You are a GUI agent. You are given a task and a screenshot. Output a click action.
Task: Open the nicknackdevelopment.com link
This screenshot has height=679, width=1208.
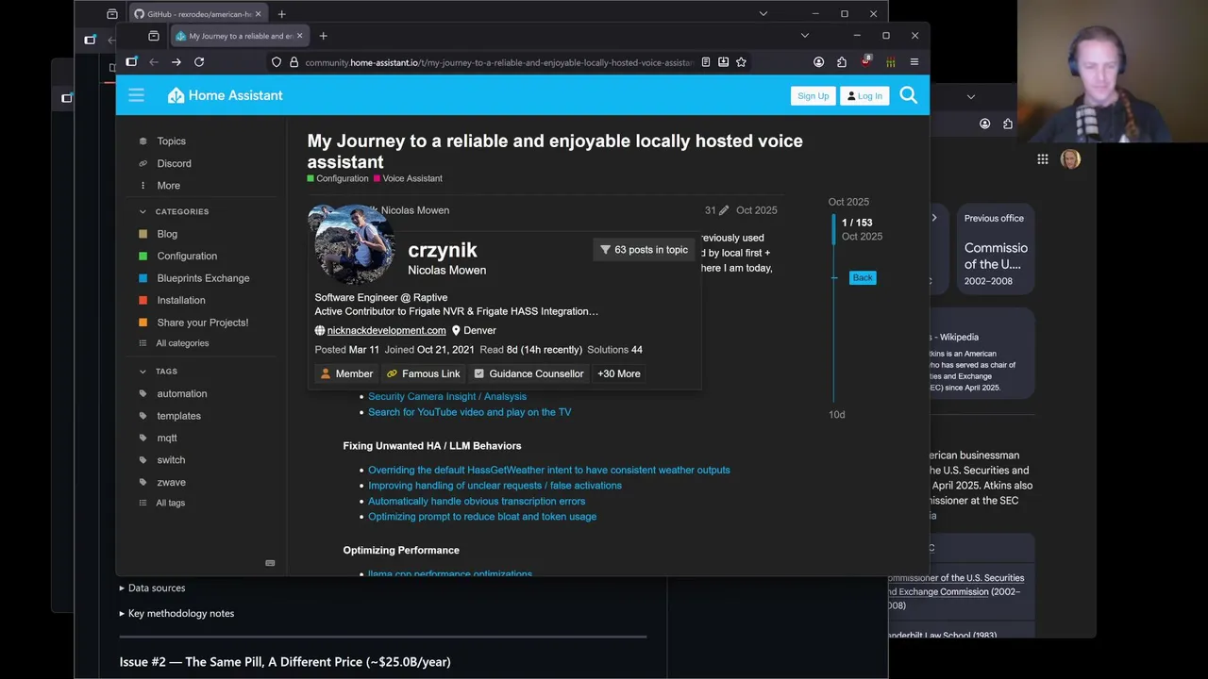click(x=386, y=330)
